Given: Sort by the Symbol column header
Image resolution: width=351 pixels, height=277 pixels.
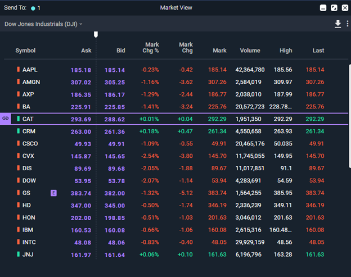Looking at the screenshot, I should pos(25,51).
